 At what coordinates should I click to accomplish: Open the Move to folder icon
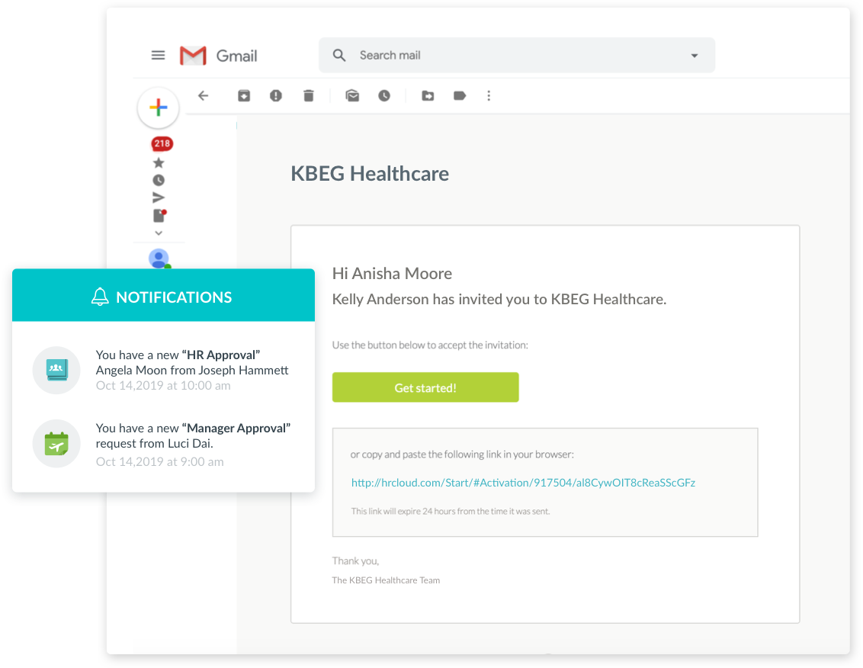(428, 96)
